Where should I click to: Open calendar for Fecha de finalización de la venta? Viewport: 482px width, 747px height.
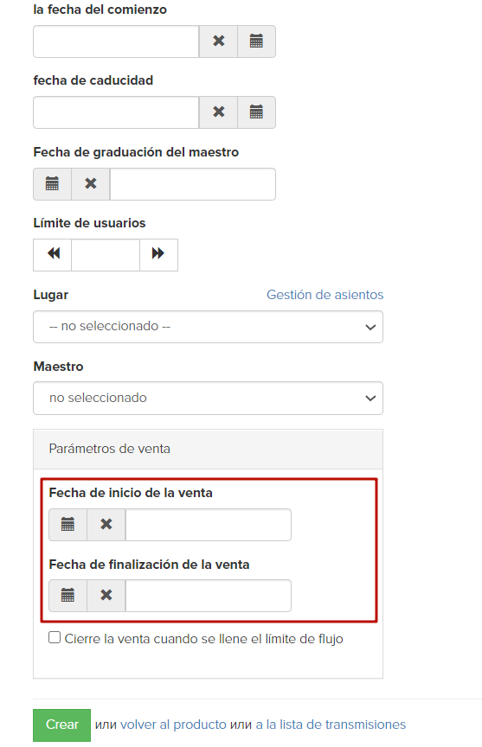point(67,596)
